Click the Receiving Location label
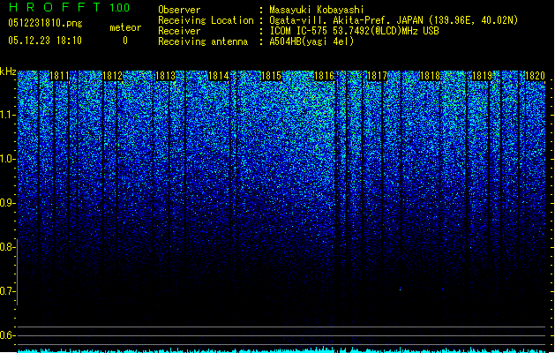 (206, 20)
